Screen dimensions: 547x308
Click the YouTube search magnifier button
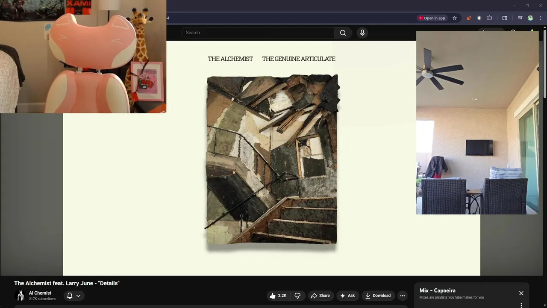343,33
